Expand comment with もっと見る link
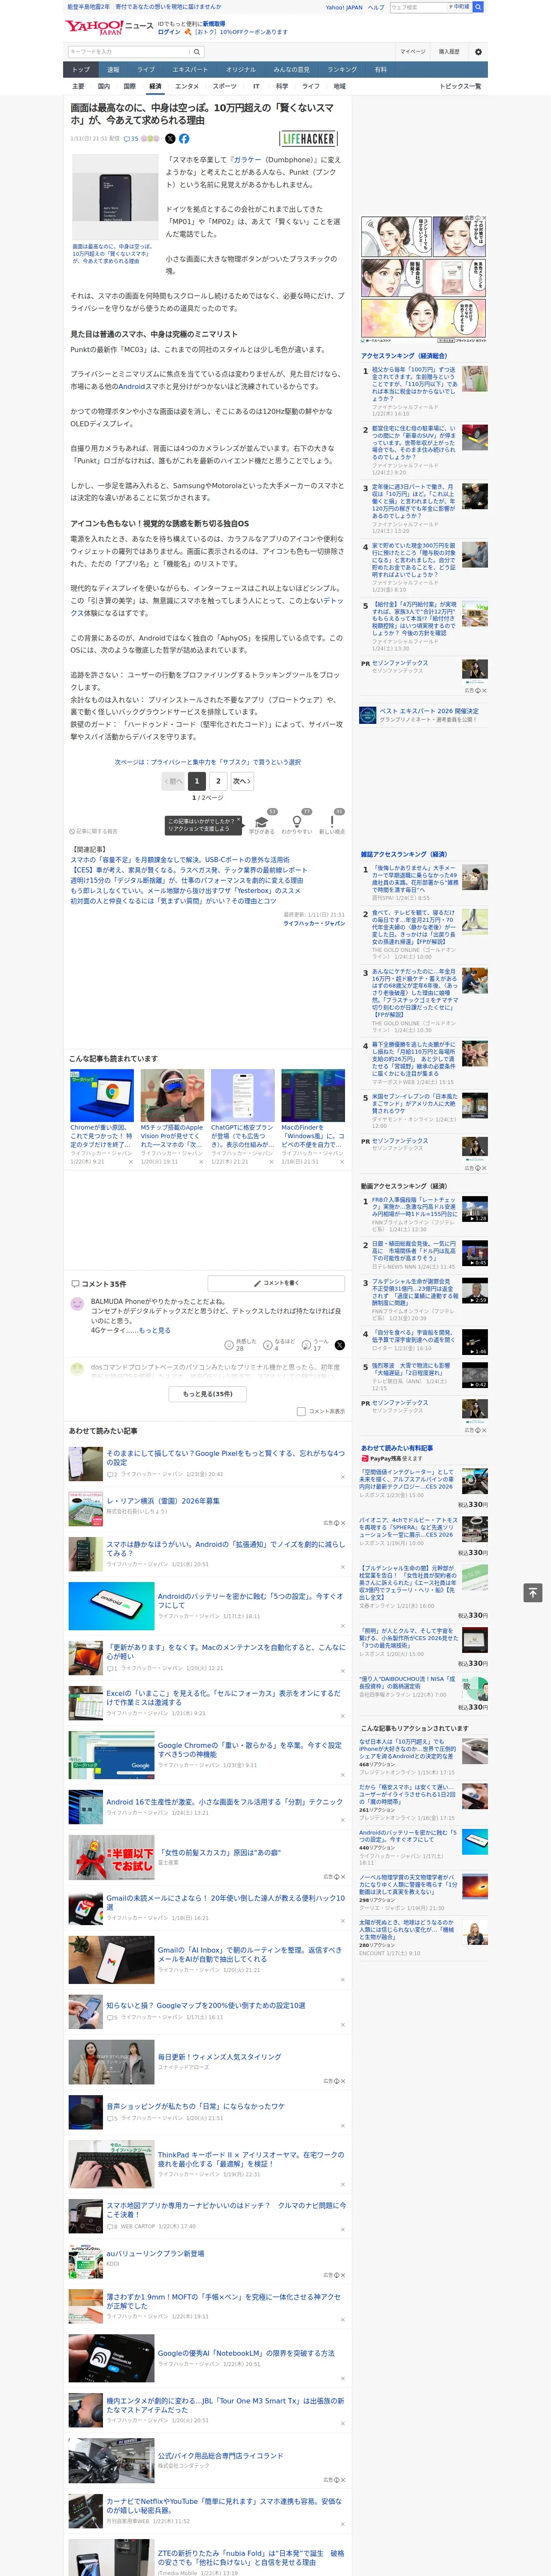551x2576 pixels. coord(154,1330)
